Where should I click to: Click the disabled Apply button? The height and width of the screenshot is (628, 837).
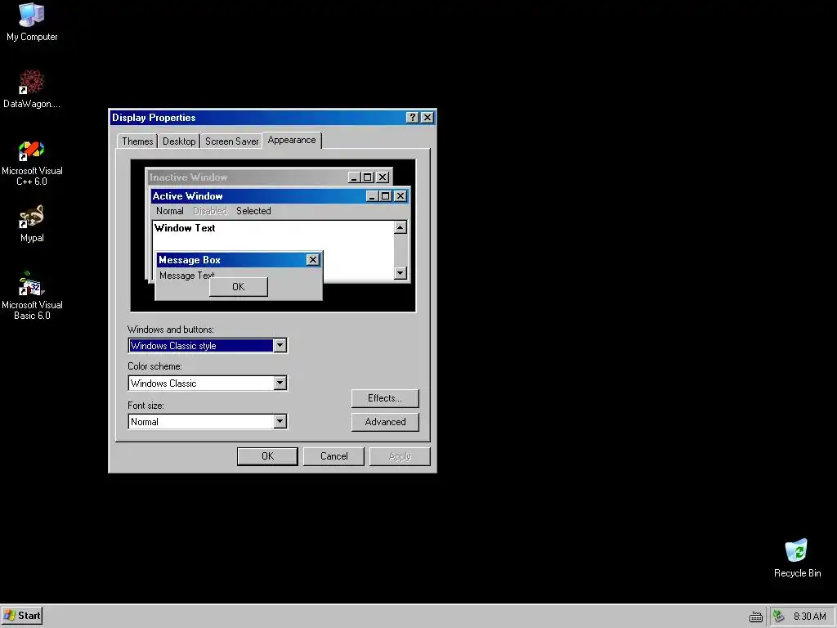[400, 456]
